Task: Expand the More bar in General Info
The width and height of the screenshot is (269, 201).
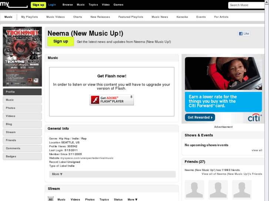Action: pos(112,174)
